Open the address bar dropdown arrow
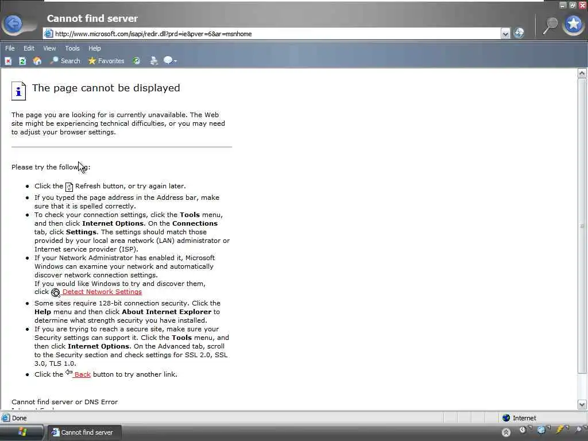The width and height of the screenshot is (588, 441). (505, 34)
